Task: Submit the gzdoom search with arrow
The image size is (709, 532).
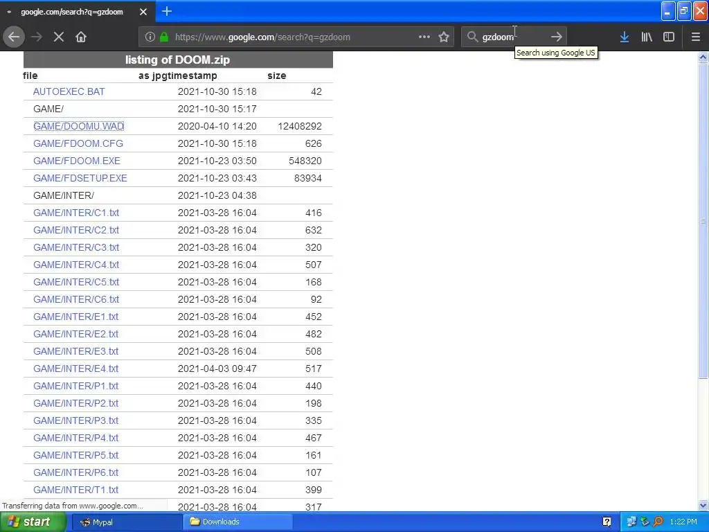Action: 557,37
